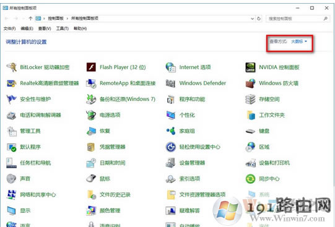
Task: Click the 设备和打印机 link
Action: click(x=274, y=163)
